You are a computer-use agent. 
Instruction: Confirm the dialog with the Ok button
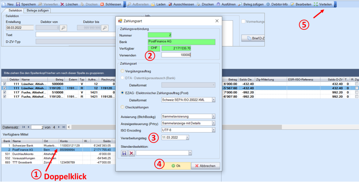coord(175,166)
